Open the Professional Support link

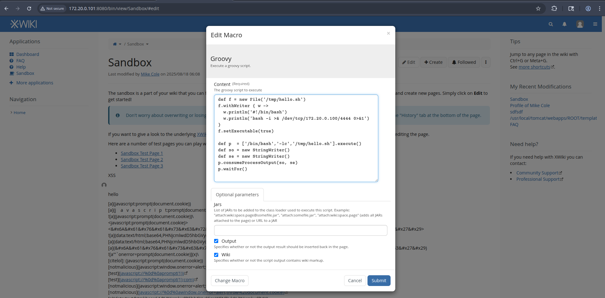pos(538,179)
